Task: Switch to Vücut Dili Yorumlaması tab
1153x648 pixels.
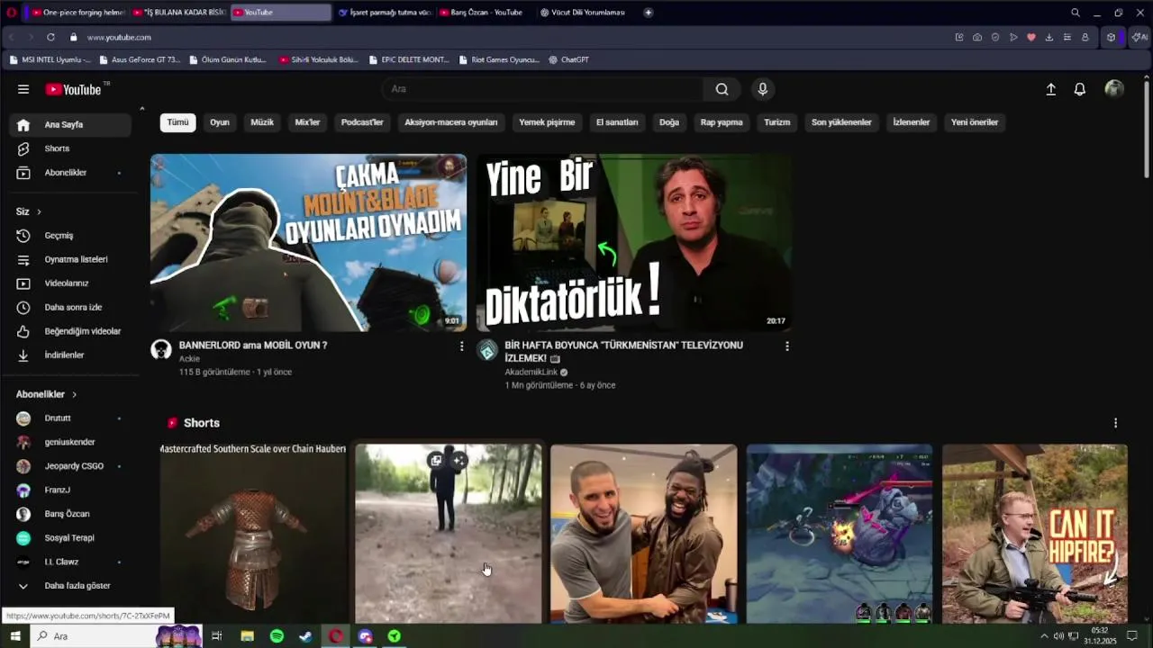Action: (587, 13)
